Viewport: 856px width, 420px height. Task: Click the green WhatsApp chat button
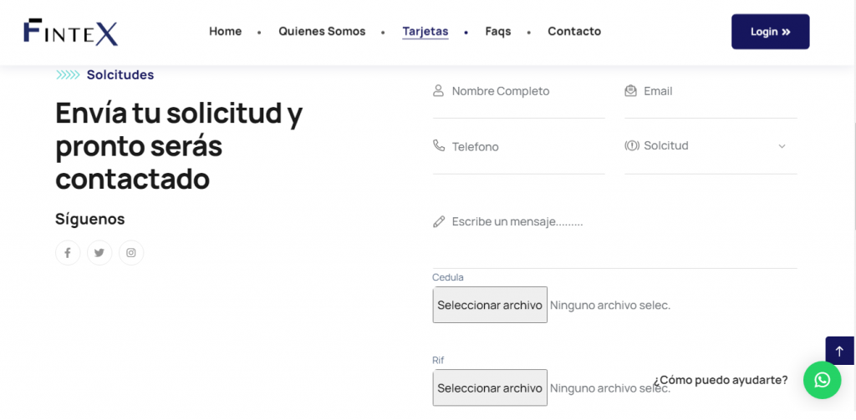click(x=822, y=380)
